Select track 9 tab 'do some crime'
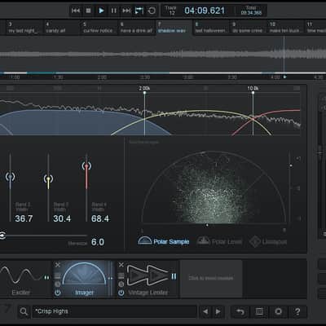This screenshot has height=326, width=326. coord(249,28)
